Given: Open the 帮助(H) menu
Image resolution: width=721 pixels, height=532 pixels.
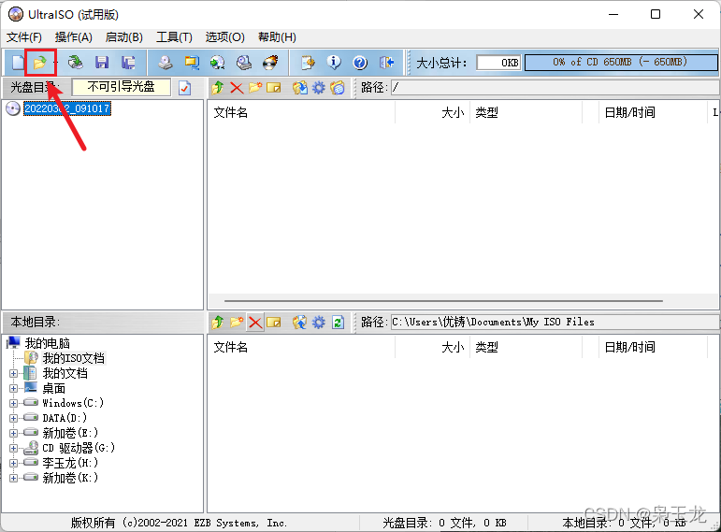Looking at the screenshot, I should (277, 37).
